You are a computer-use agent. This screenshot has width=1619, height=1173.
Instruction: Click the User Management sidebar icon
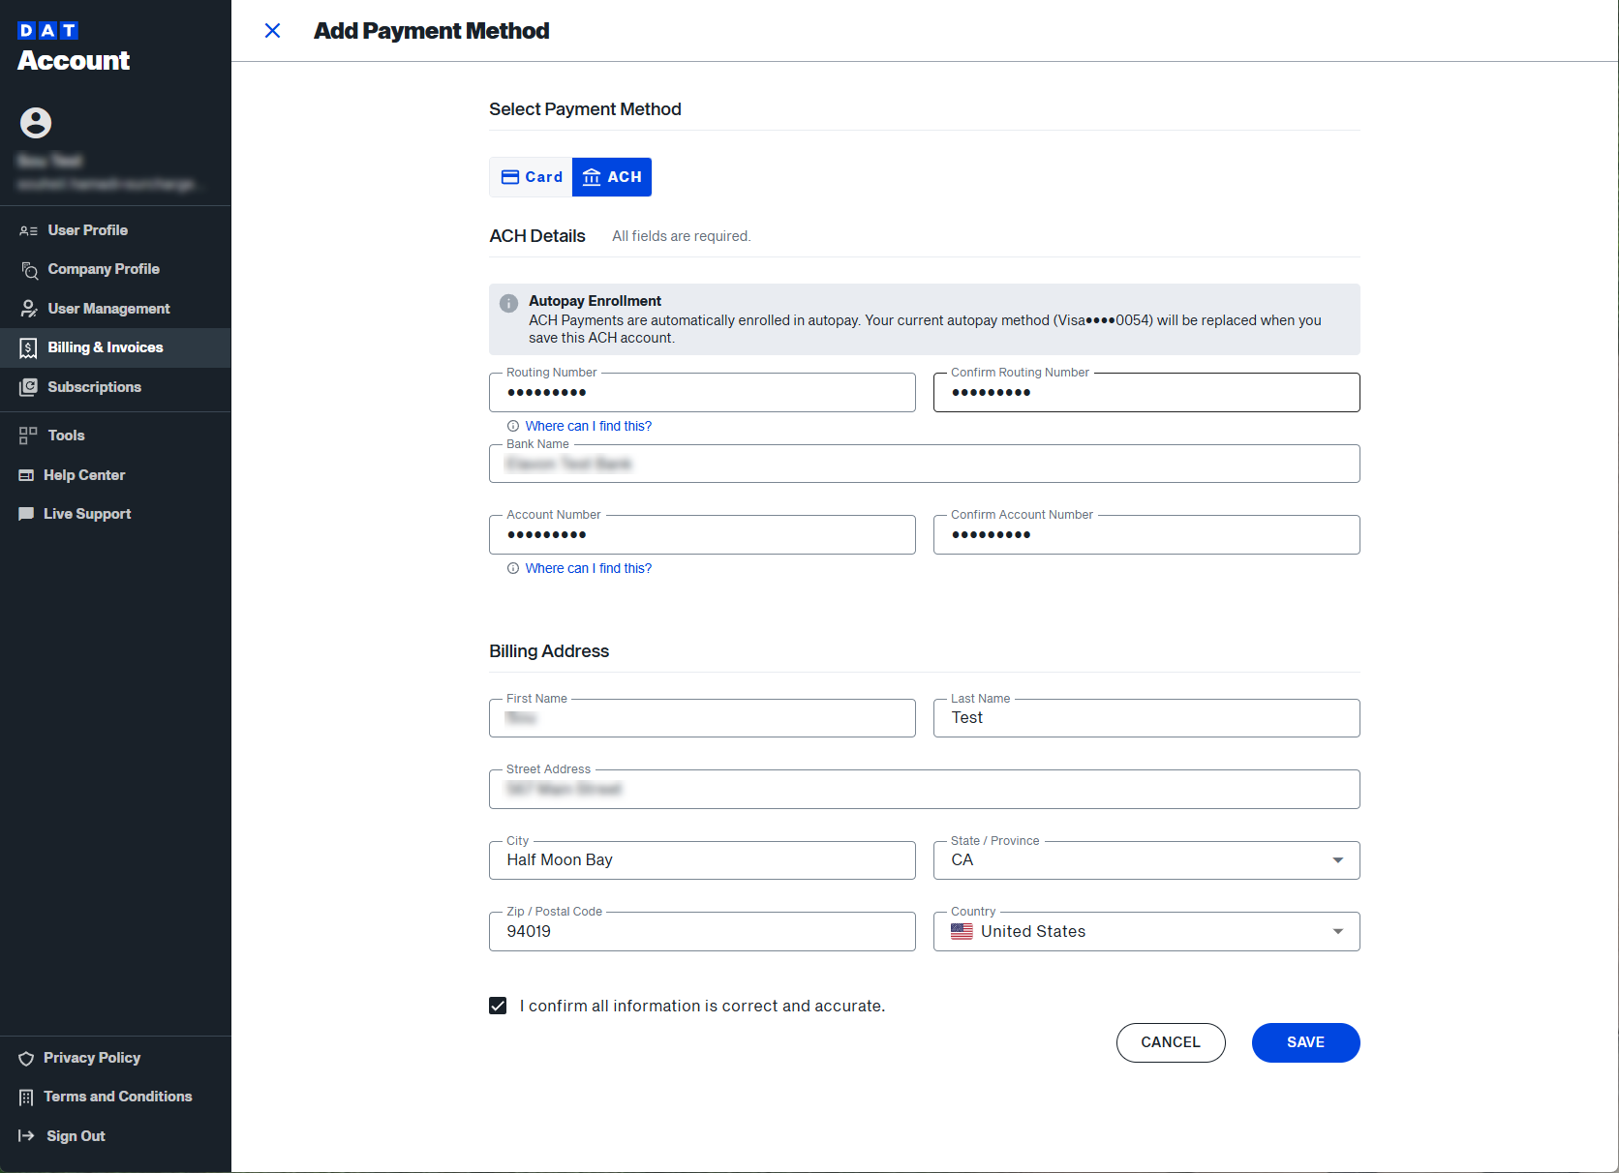pos(29,309)
